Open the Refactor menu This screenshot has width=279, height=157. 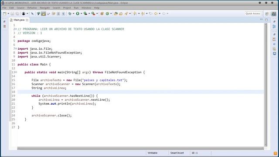(32, 8)
